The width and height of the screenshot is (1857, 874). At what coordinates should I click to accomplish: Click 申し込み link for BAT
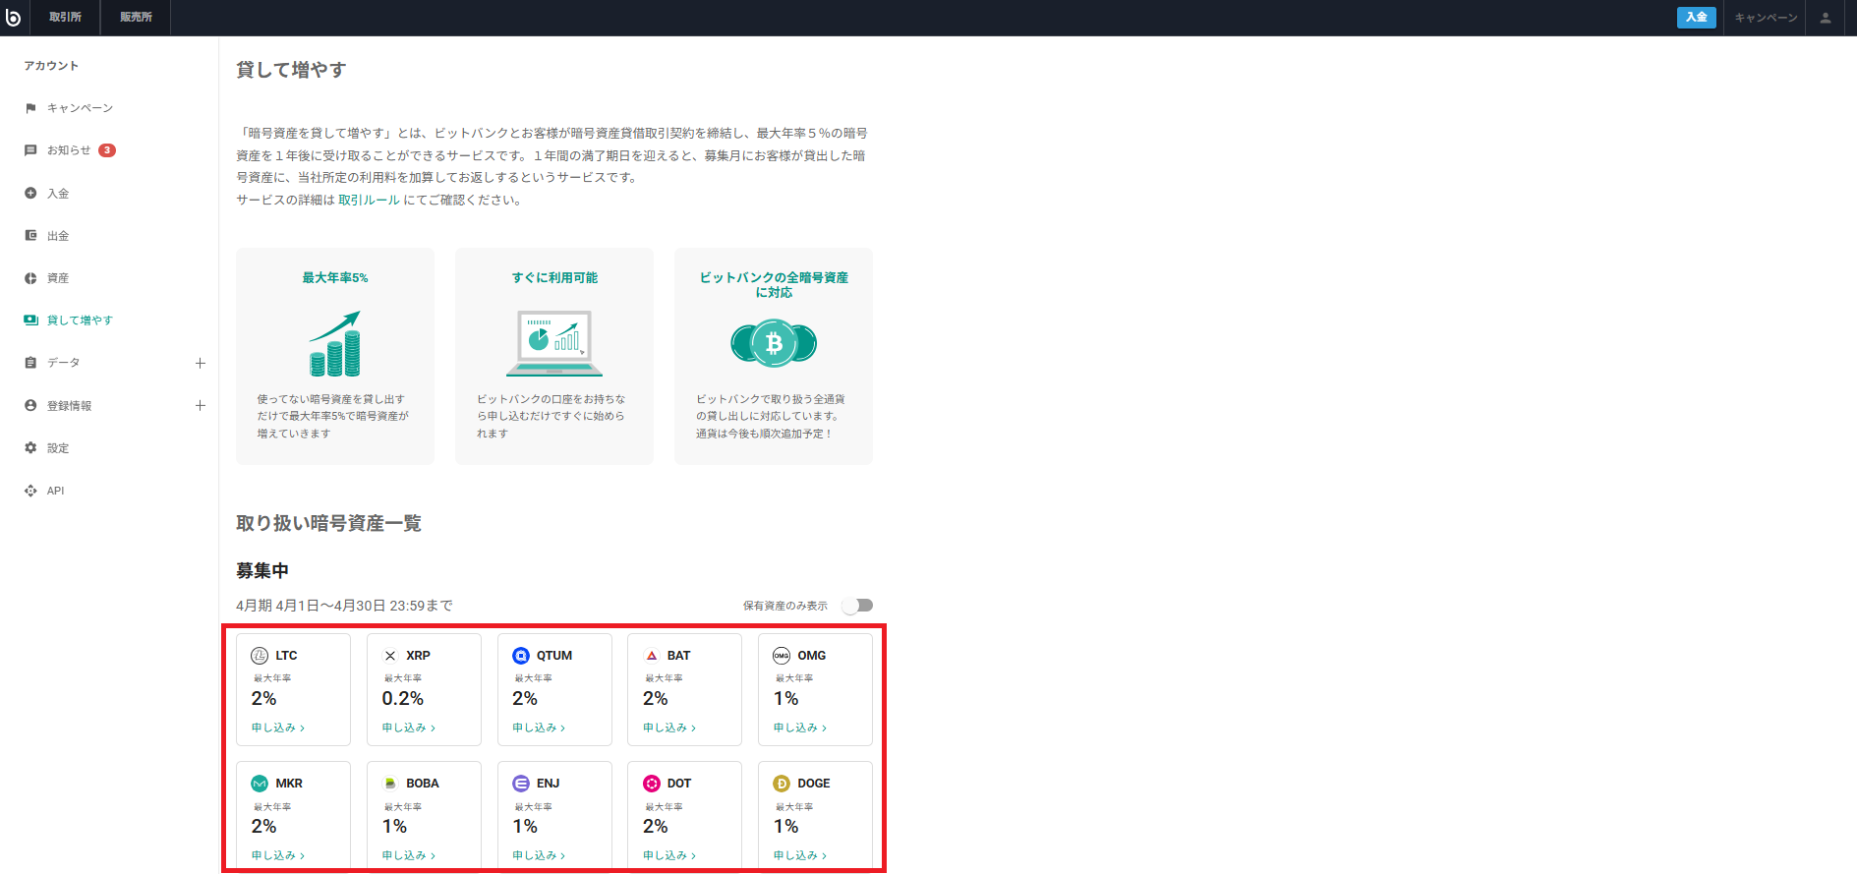coord(669,728)
